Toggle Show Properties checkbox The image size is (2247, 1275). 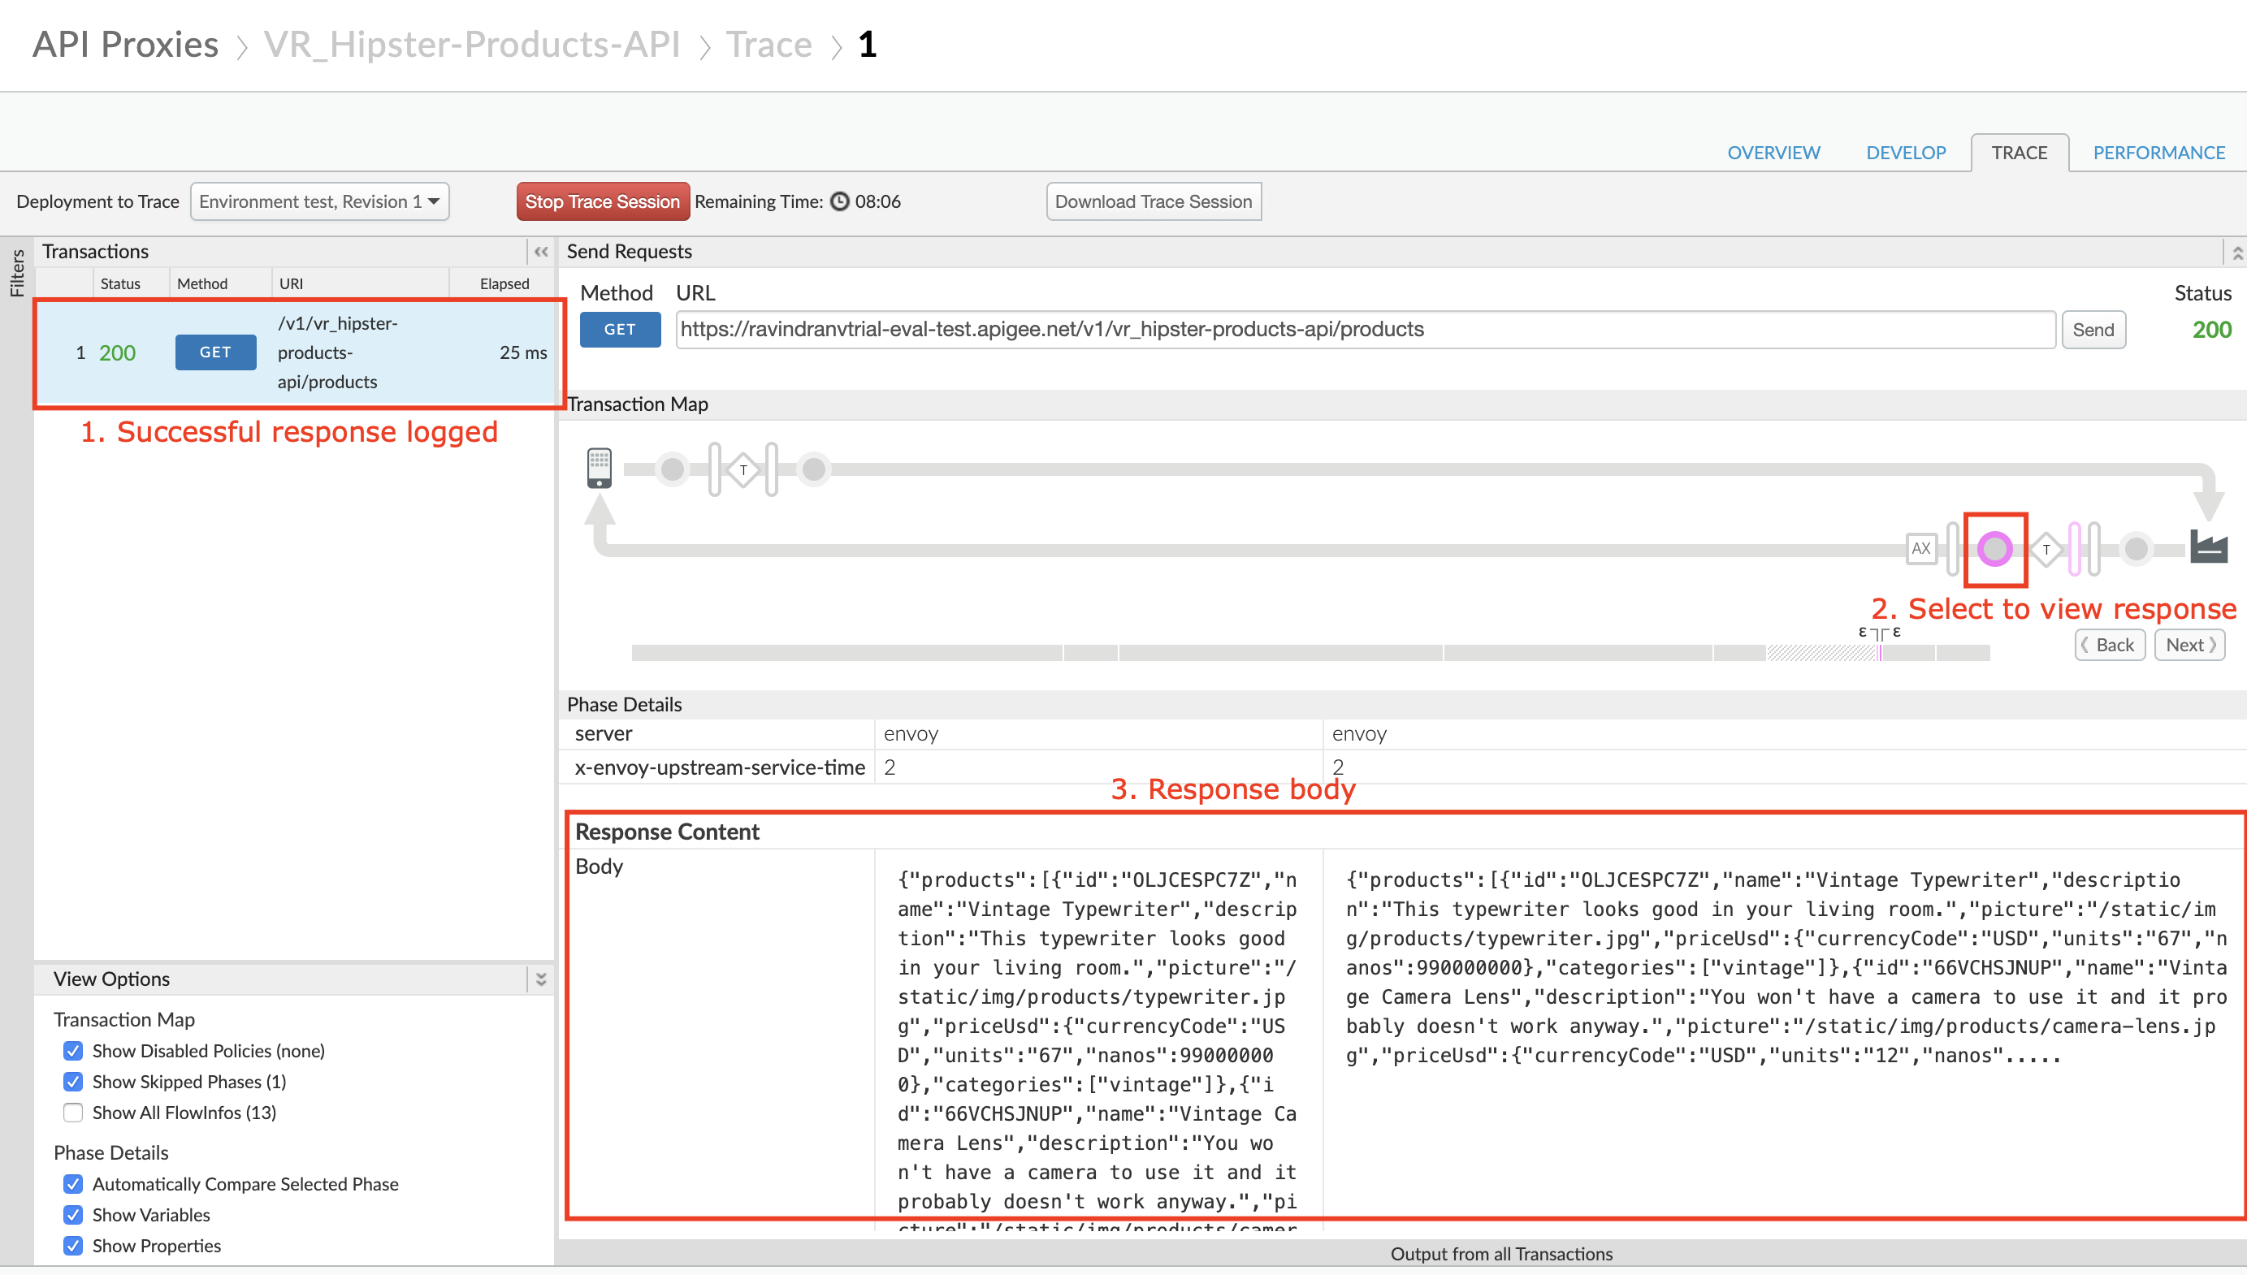[x=72, y=1245]
